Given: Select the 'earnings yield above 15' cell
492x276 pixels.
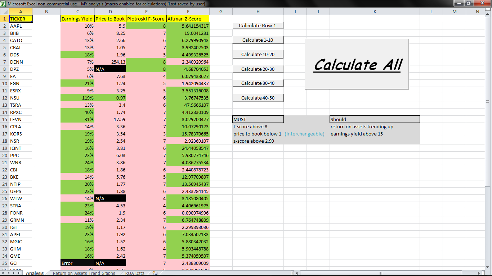Looking at the screenshot, I should point(375,134).
